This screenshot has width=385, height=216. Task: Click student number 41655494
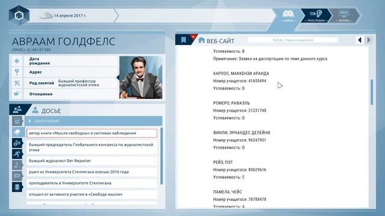tap(257, 81)
